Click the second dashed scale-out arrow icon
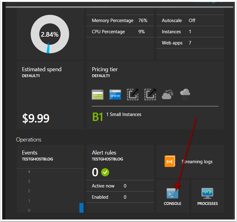 click(150, 95)
